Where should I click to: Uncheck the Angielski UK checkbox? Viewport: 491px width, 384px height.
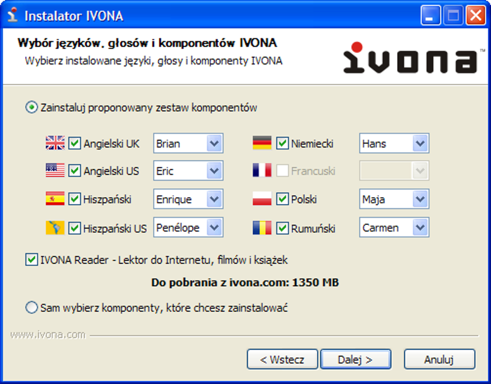(x=75, y=143)
